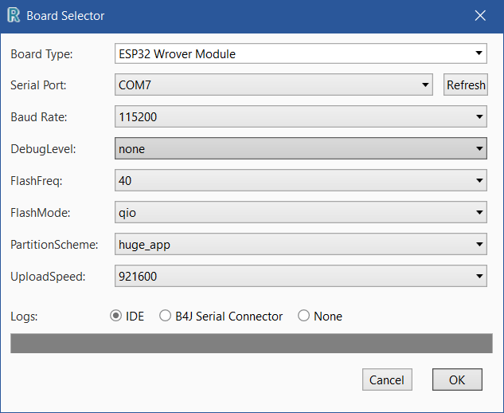
Task: Open the Board Type dropdown
Action: click(x=300, y=54)
